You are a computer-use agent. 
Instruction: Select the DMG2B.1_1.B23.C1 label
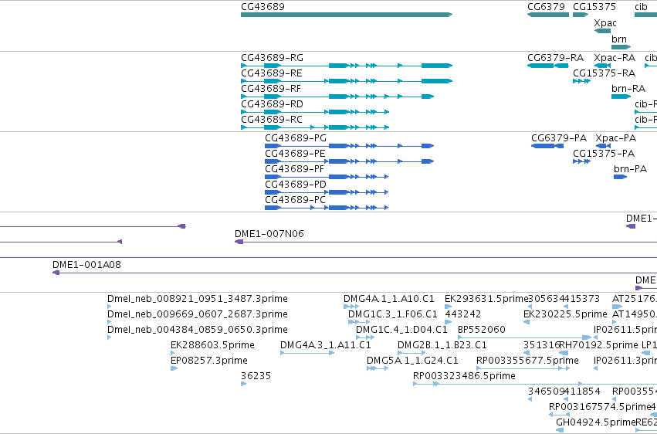(x=442, y=345)
